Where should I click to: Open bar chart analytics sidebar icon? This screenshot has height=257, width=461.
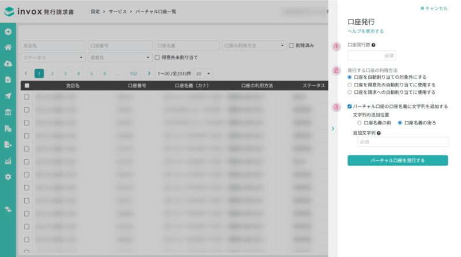coord(8,161)
